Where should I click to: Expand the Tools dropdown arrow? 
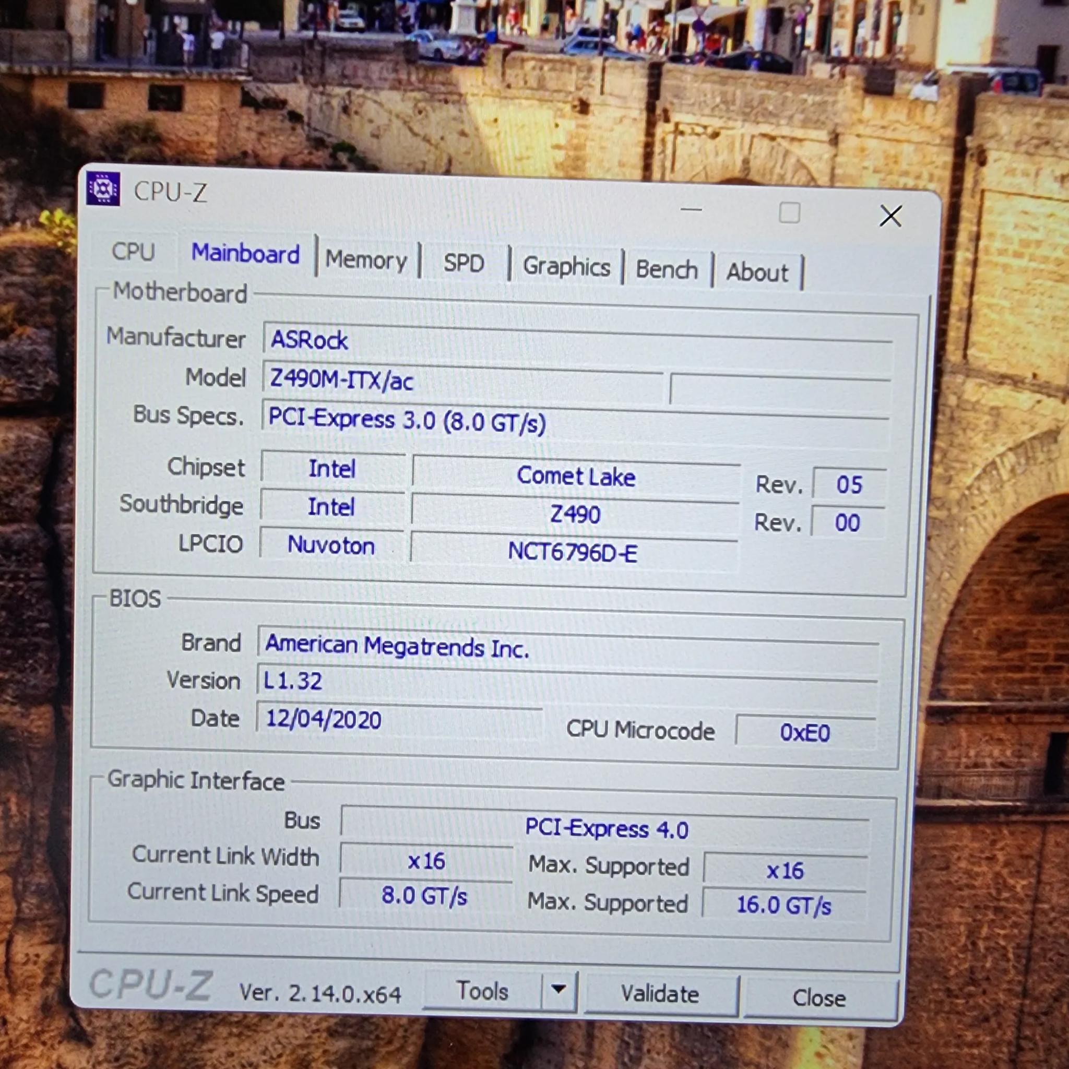click(x=559, y=989)
